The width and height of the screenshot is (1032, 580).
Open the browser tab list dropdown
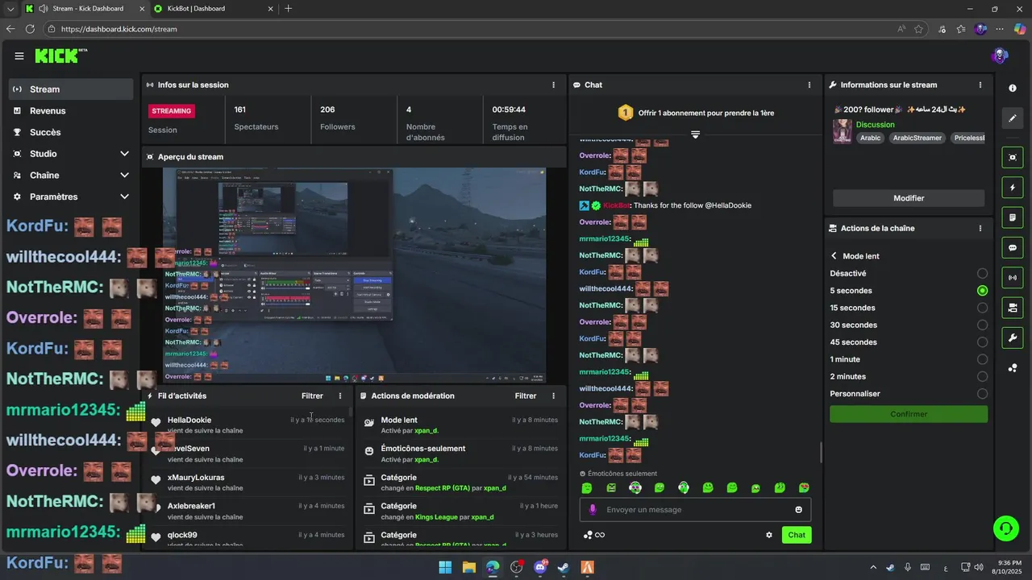point(10,8)
